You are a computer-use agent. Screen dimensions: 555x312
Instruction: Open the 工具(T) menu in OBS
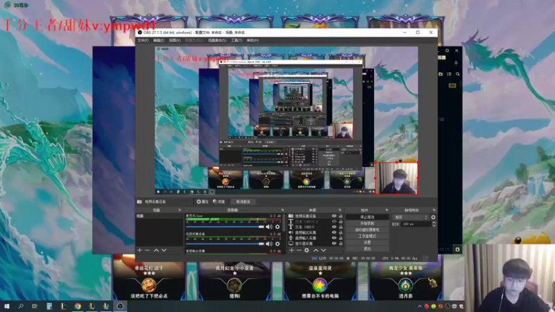pyautogui.click(x=237, y=40)
